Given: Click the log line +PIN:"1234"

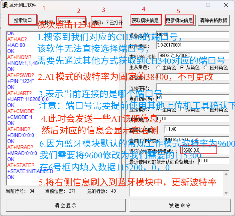Looking at the screenshot, I should click(x=21, y=81).
